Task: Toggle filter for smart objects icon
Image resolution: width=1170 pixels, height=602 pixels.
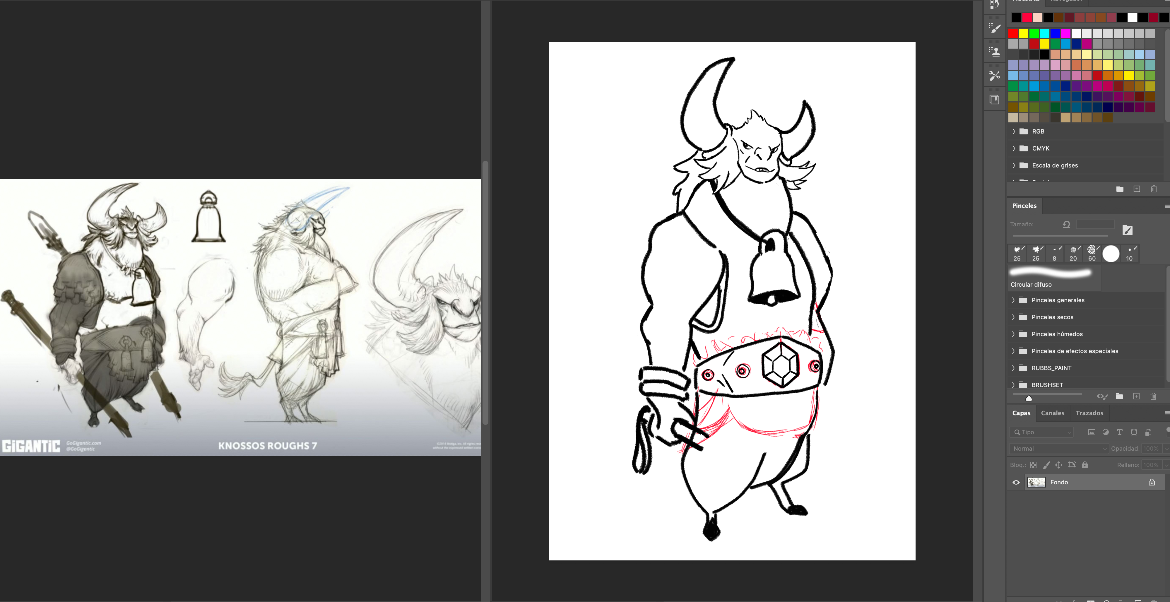Action: (1148, 432)
